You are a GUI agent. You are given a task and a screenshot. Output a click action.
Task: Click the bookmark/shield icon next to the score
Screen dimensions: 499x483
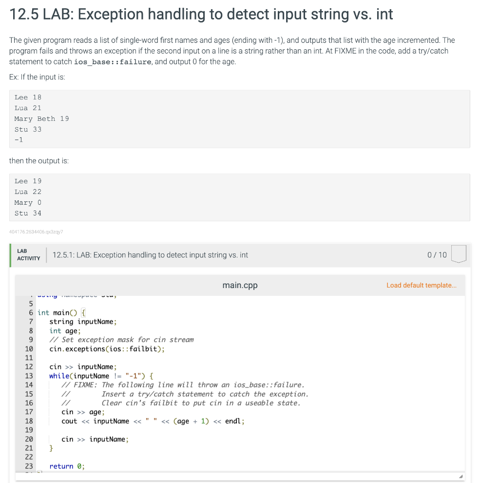coord(459,254)
